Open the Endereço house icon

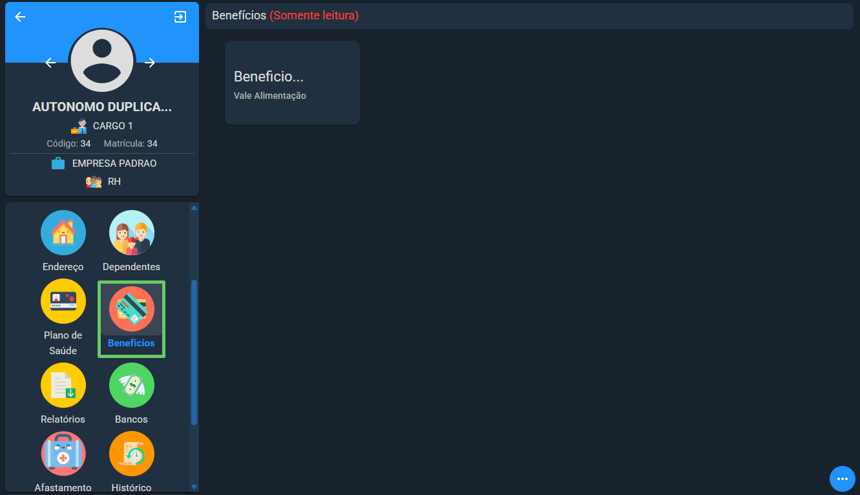[x=63, y=233]
